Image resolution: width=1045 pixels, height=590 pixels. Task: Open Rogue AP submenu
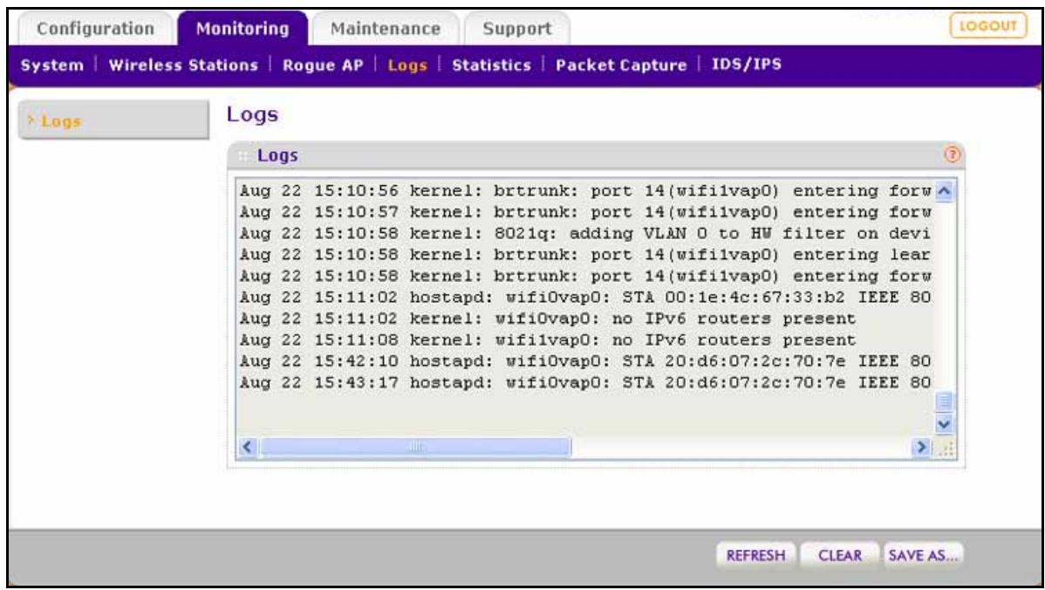[x=323, y=65]
